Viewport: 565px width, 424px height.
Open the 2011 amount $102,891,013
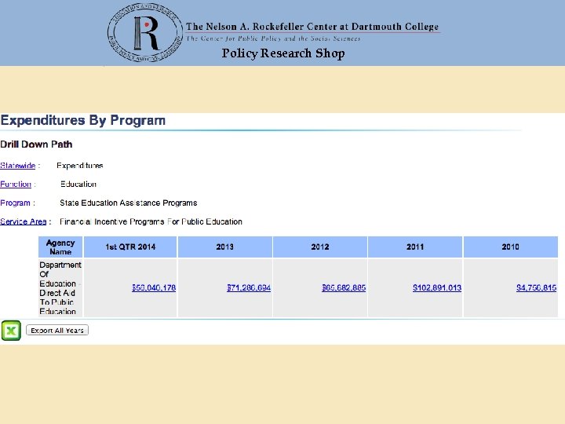(x=437, y=287)
